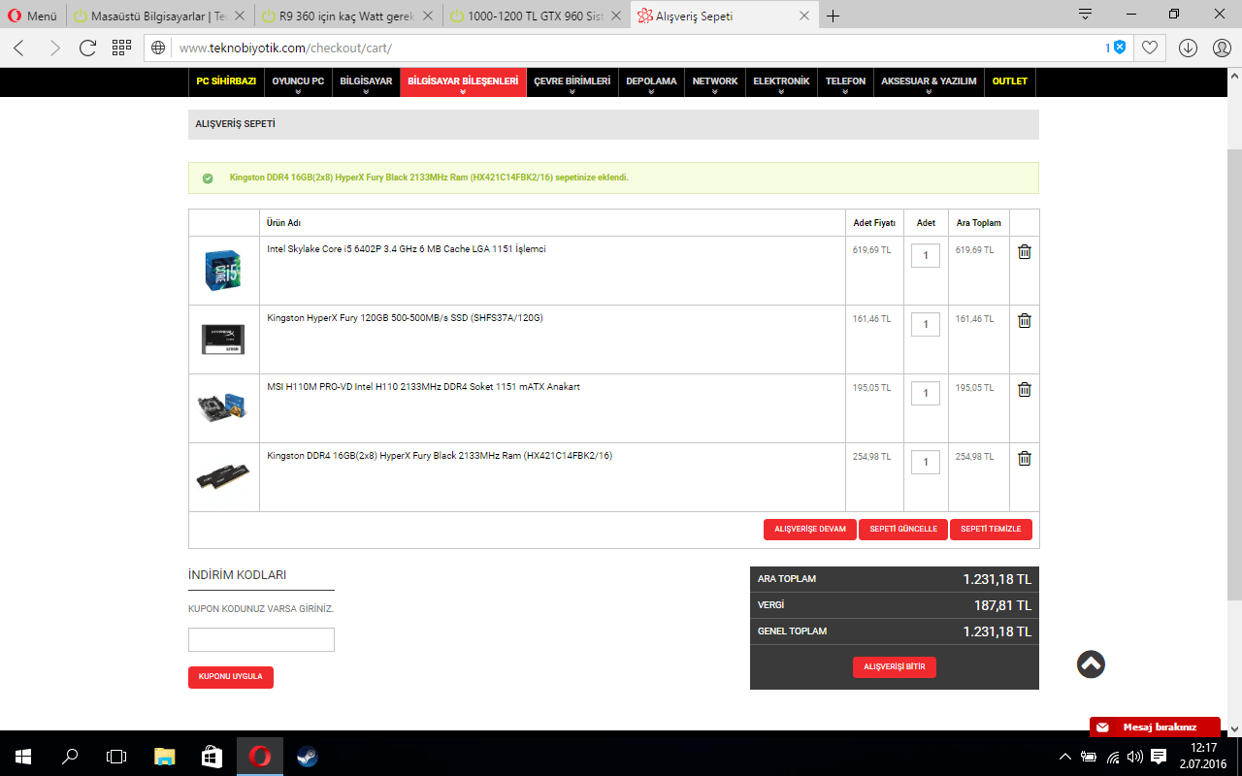The height and width of the screenshot is (776, 1242).
Task: Open the OUTLET menu item
Action: pyautogui.click(x=1010, y=81)
